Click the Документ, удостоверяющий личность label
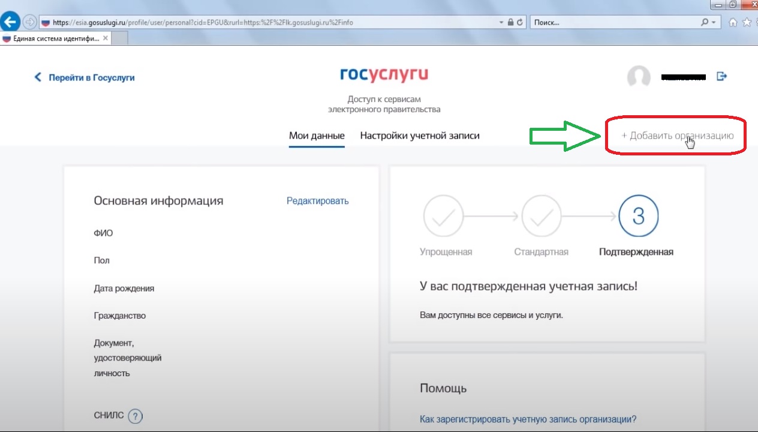This screenshot has width=758, height=432. click(128, 358)
